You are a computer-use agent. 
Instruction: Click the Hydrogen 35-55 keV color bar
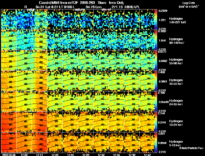(156, 81)
